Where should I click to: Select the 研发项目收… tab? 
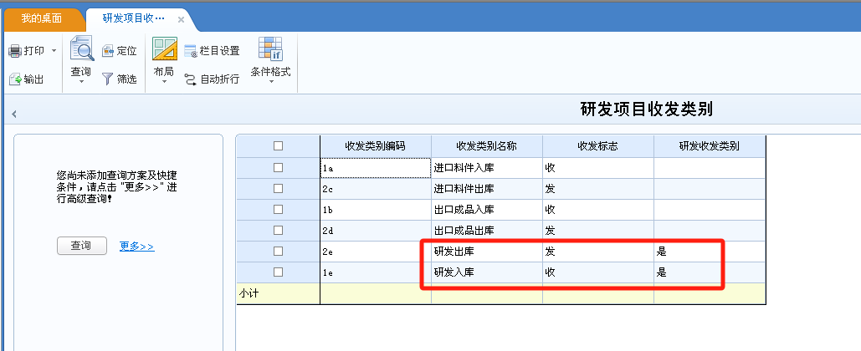[133, 18]
